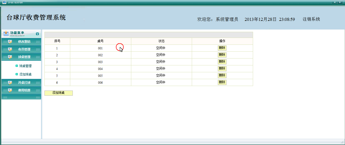345x145 pixels.
Task: Click the CFES SYSTEM monitor icon
Action: (4, 2)
